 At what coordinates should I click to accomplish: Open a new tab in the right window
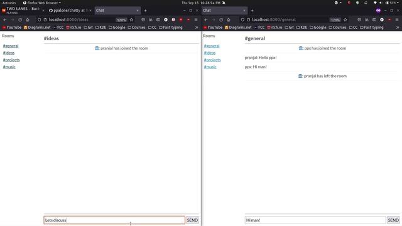pyautogui.click(x=252, y=11)
